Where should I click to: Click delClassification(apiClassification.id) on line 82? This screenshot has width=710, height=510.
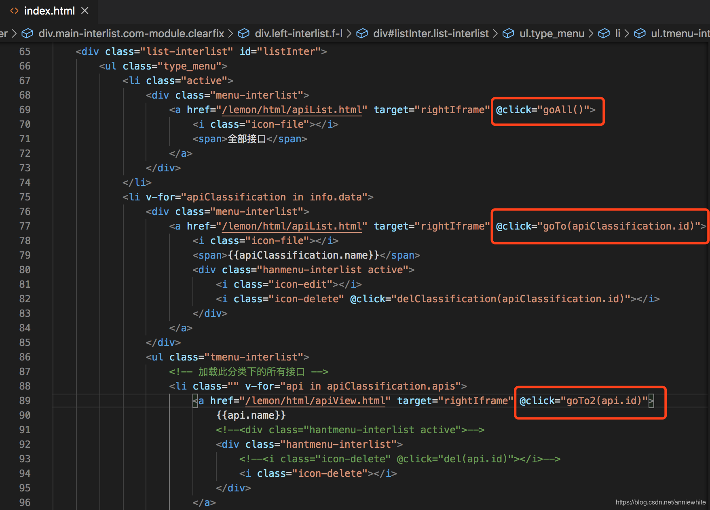511,299
